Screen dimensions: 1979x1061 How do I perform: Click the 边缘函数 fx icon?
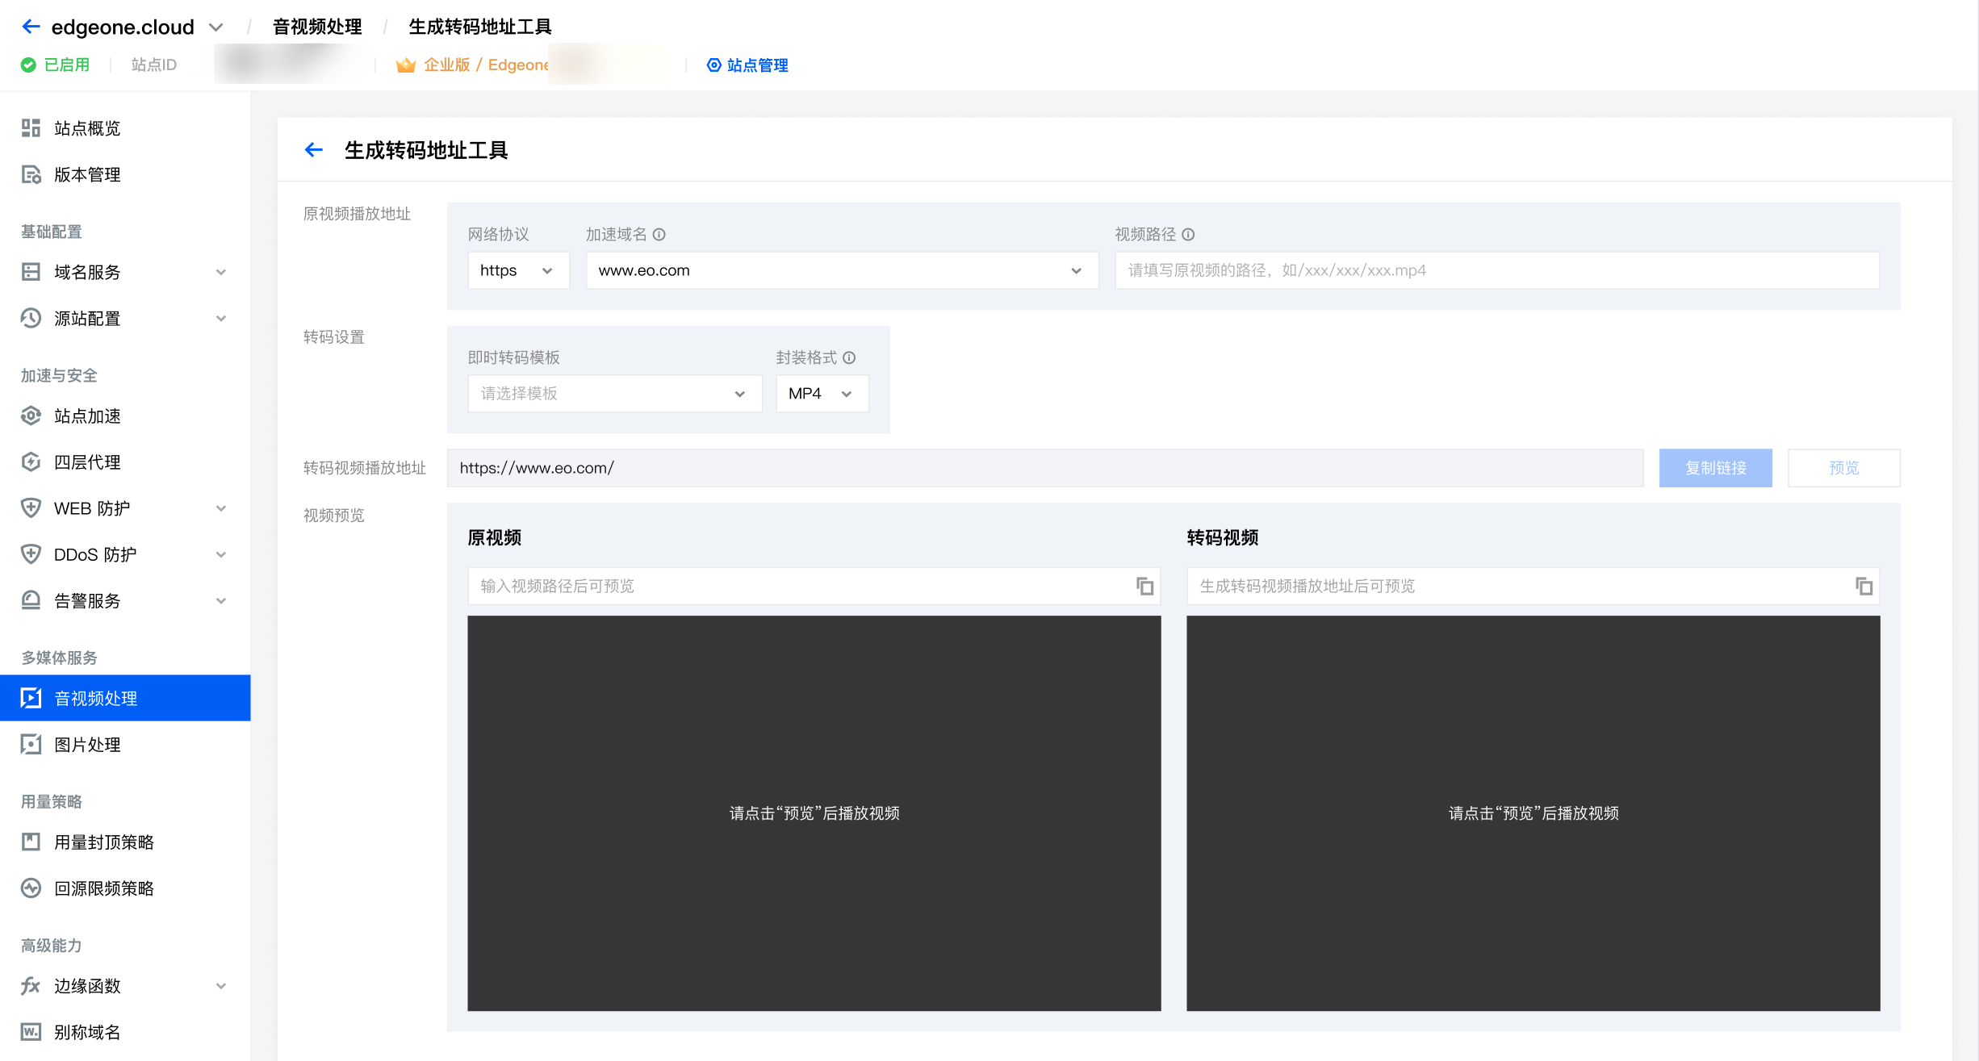31,986
